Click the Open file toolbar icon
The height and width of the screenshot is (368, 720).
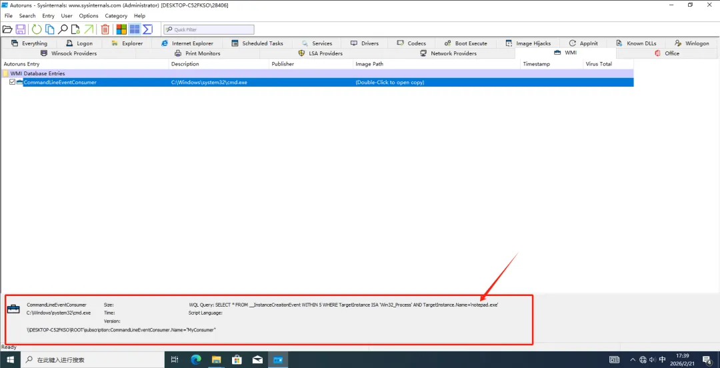pos(7,29)
